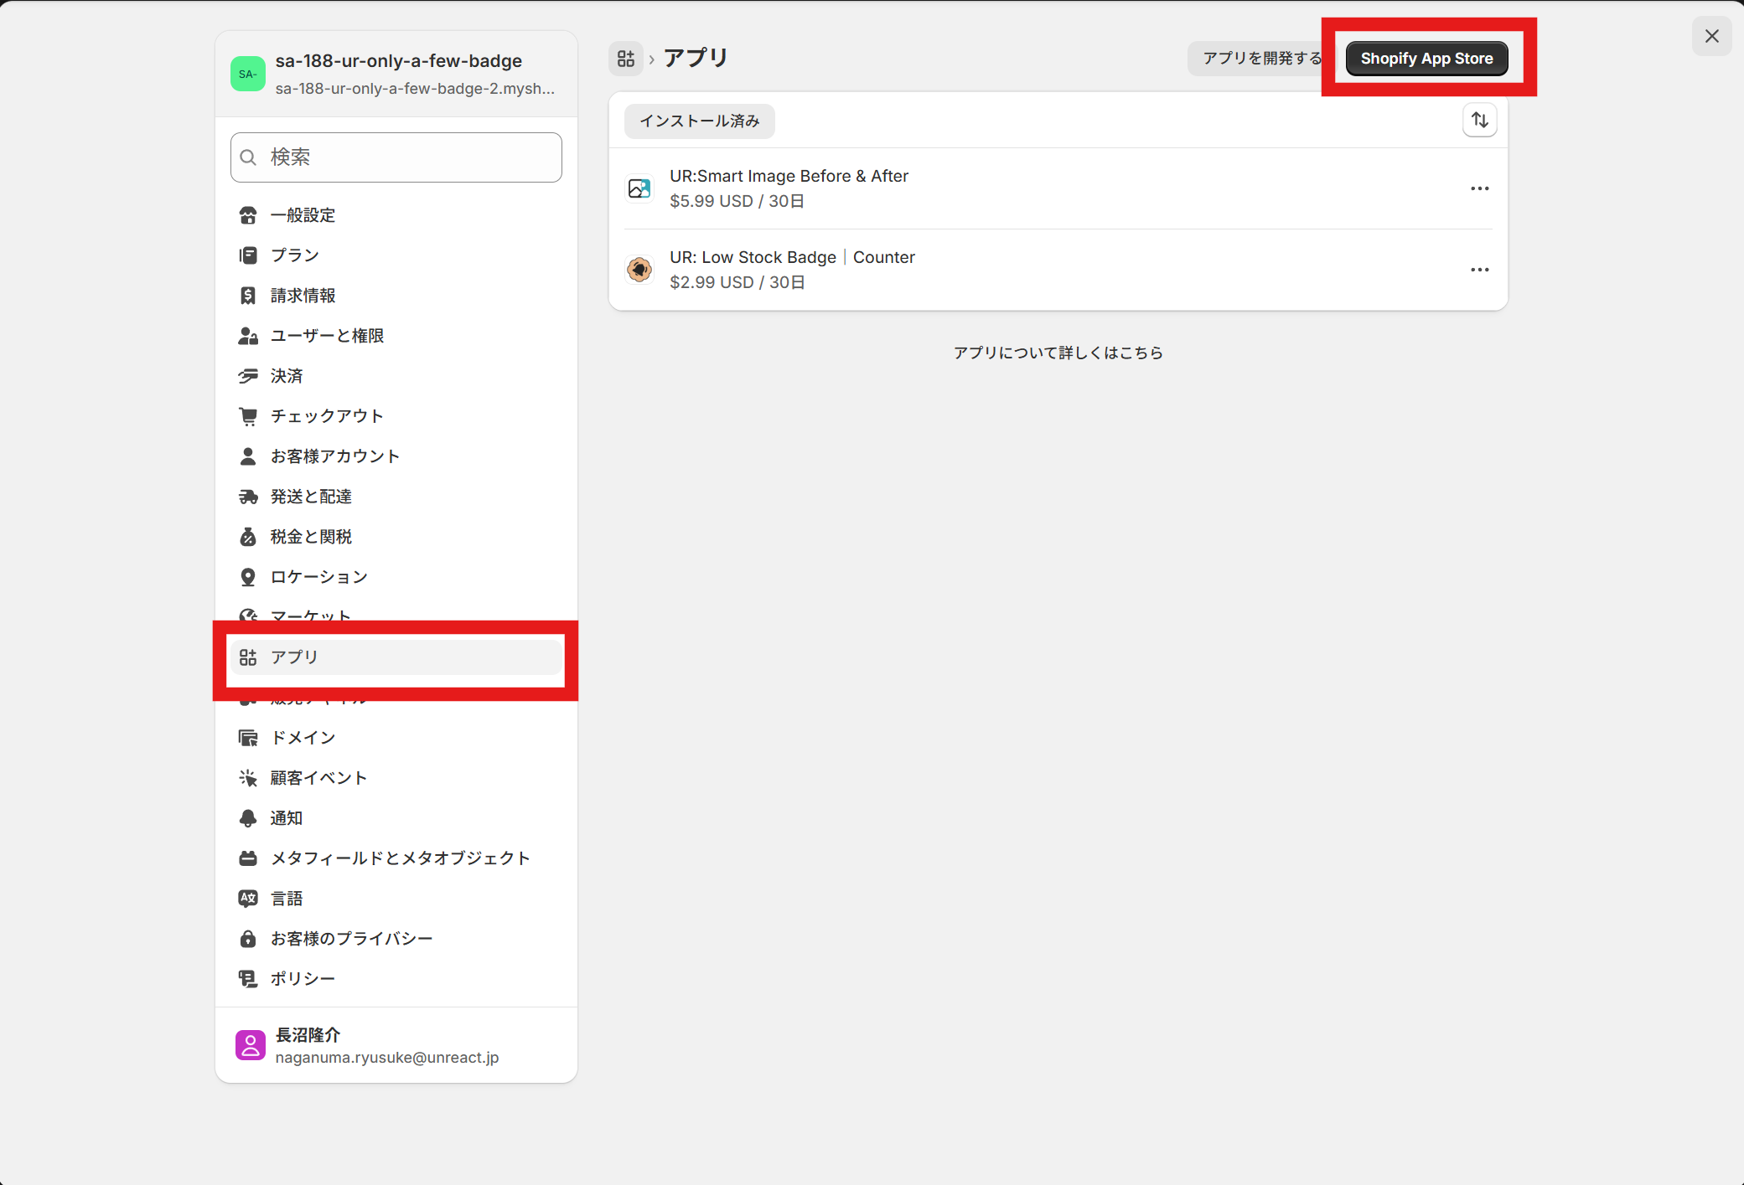Open ドメイン domains icon
The height and width of the screenshot is (1185, 1744).
point(248,738)
